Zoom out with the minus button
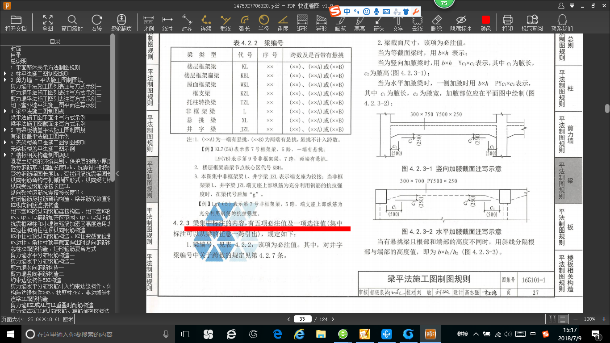Viewport: 610px width, 343px height. click(x=576, y=319)
